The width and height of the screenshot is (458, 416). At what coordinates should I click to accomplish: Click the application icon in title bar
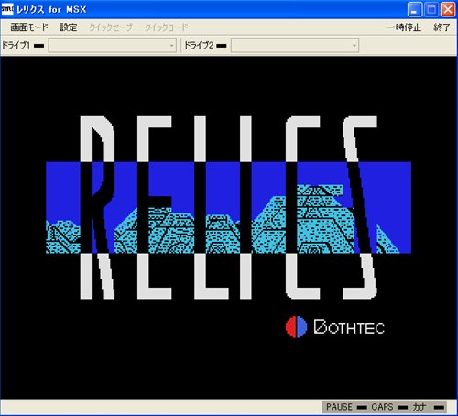click(x=7, y=9)
